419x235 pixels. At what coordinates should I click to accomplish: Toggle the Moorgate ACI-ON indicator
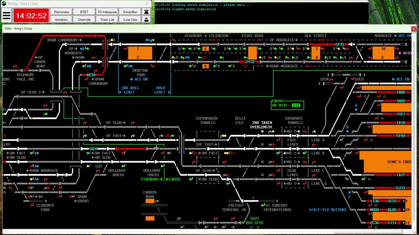pyautogui.click(x=395, y=36)
